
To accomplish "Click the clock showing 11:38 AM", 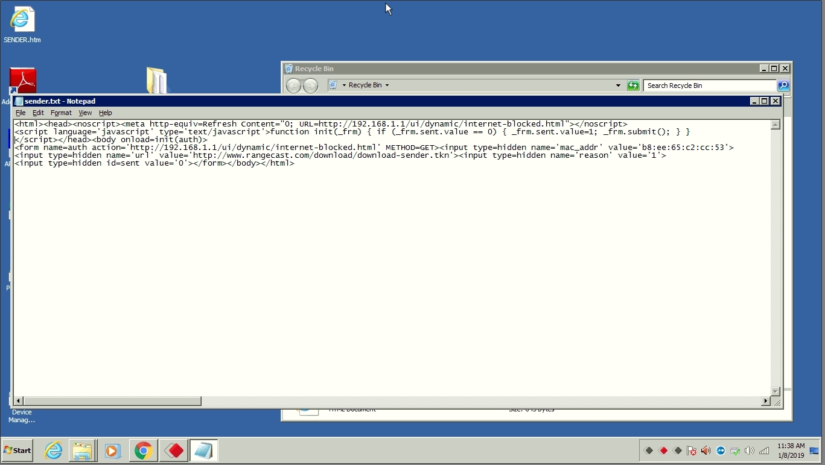I will pos(791,451).
